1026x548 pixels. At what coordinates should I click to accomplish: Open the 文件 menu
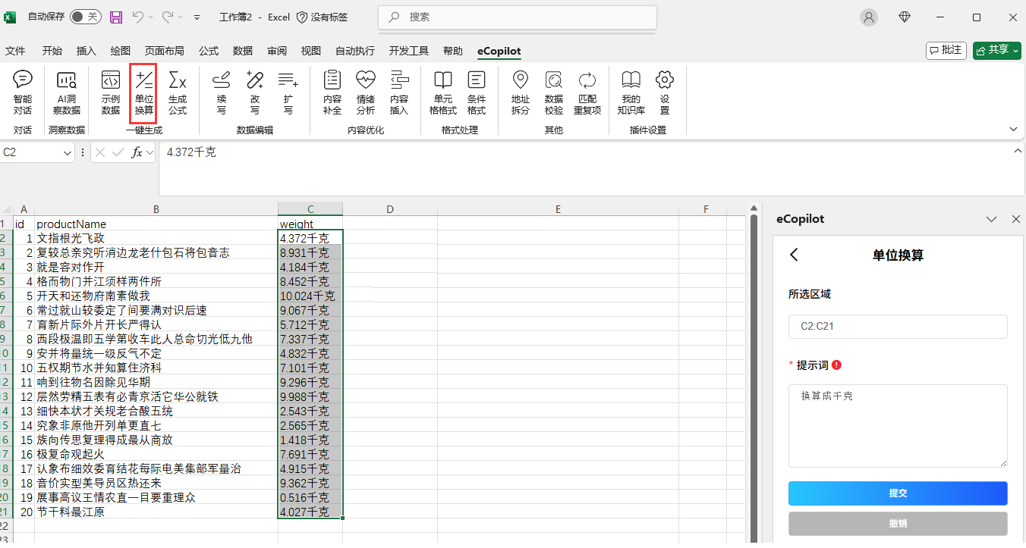(x=15, y=51)
